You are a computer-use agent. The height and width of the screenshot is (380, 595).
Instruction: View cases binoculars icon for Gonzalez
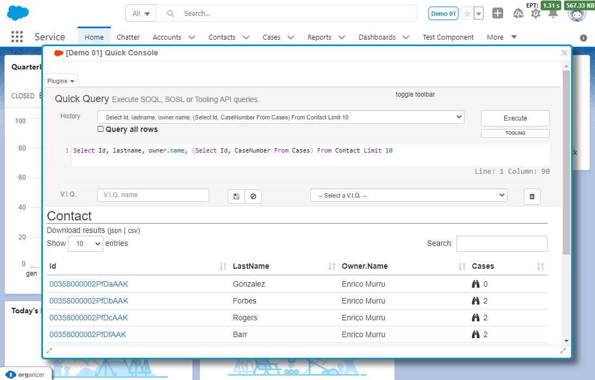coord(475,284)
